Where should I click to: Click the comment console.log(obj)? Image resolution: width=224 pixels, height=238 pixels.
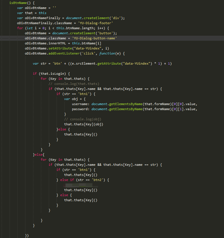click(83, 119)
